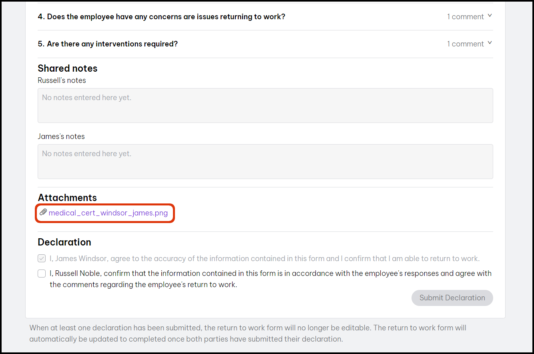Click the question 5 interventions required title

(x=108, y=44)
